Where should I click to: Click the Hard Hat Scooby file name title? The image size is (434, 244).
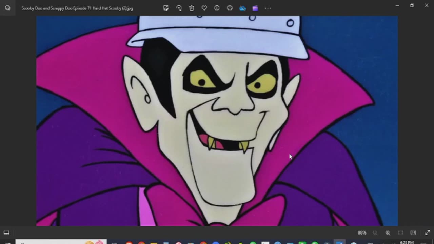point(77,8)
